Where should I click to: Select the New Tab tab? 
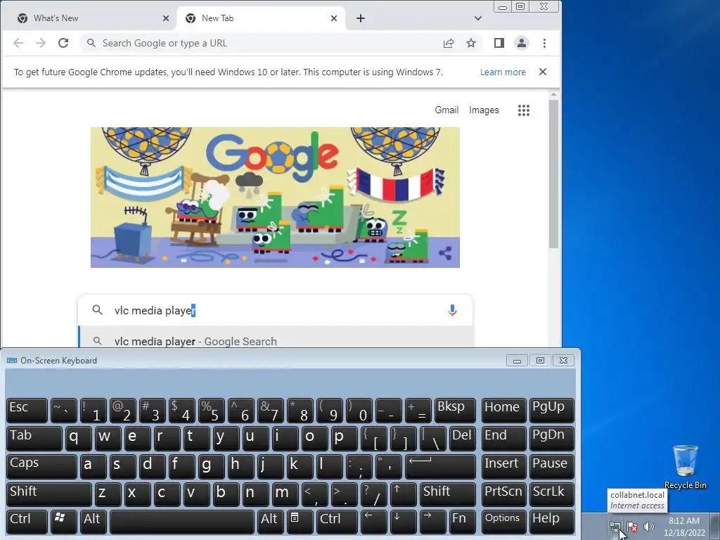261,18
